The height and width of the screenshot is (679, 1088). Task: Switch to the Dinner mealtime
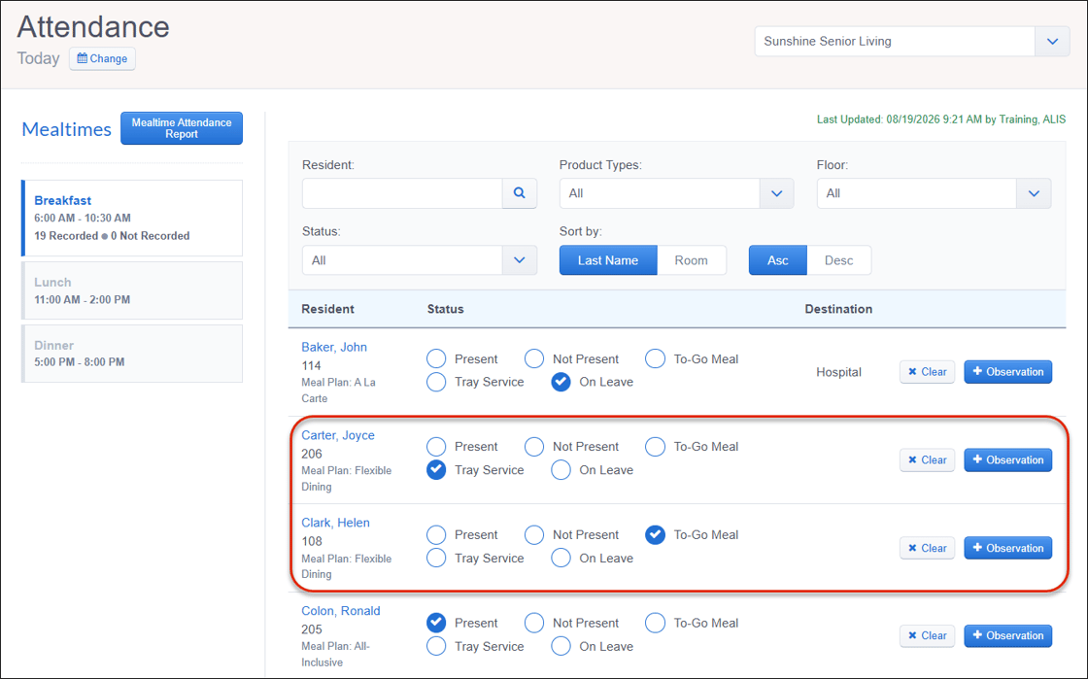[x=132, y=354]
